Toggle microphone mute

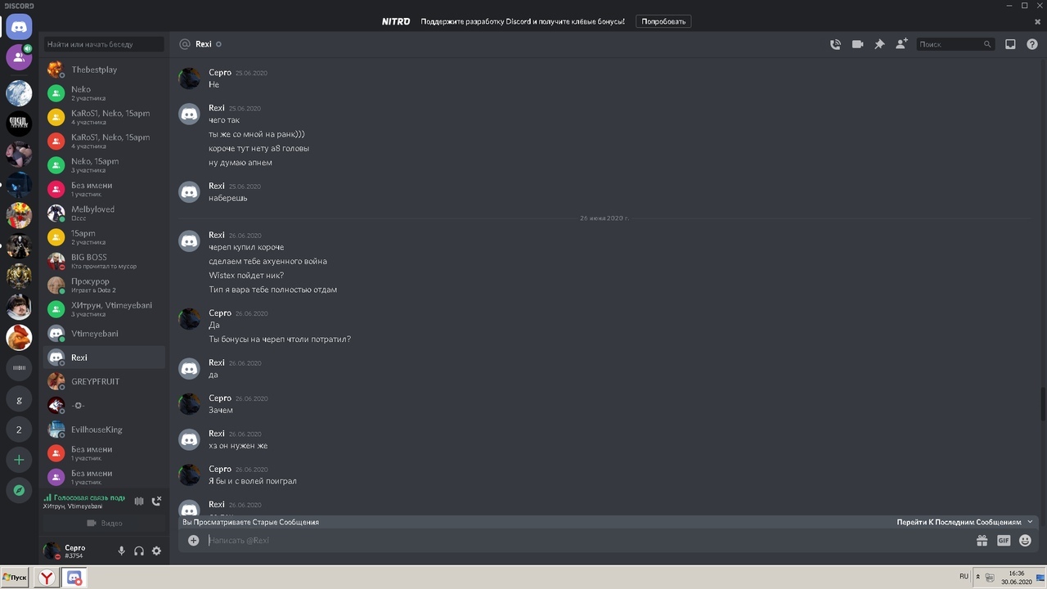[121, 551]
